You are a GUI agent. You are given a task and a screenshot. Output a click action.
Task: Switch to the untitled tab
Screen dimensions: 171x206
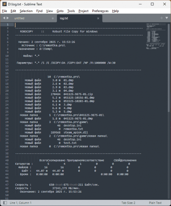pyautogui.click(x=19, y=18)
